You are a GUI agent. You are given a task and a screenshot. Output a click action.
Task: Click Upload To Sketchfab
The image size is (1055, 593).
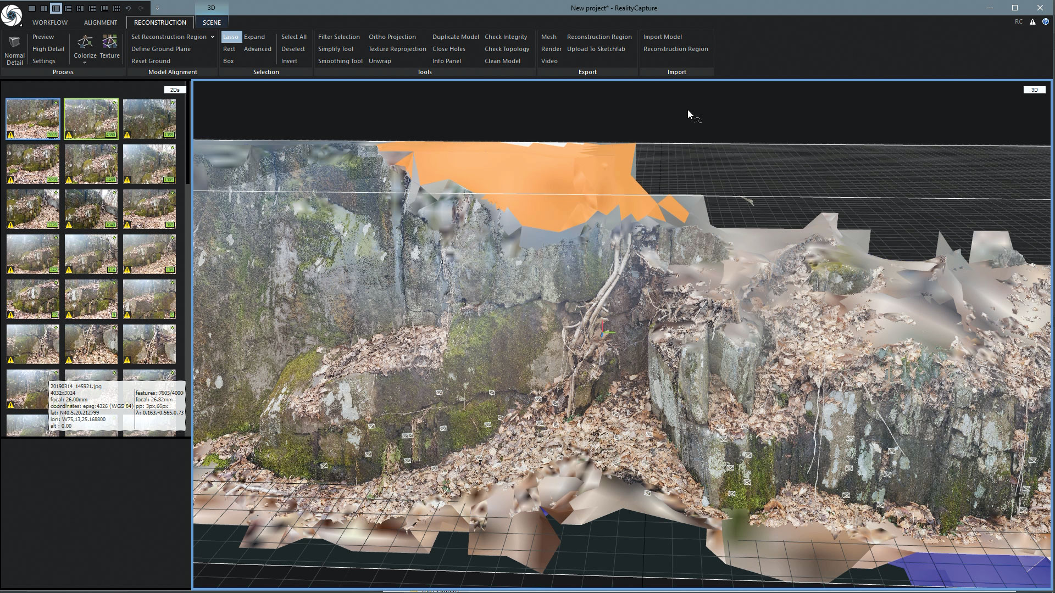(x=596, y=49)
